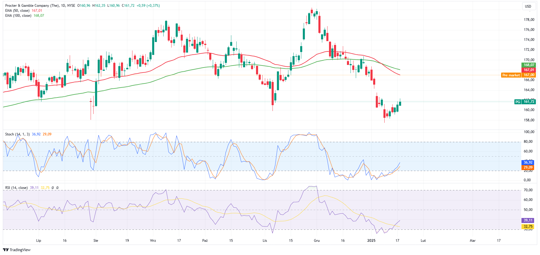The width and height of the screenshot is (540, 255).
Task: Click the RSI (14, close) indicator label
Action: pyautogui.click(x=16, y=188)
